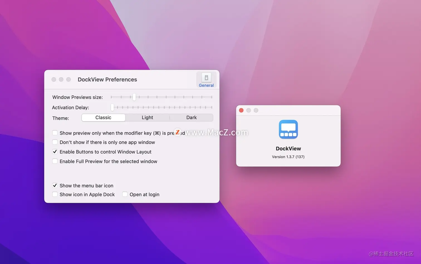Select the Classic theme segment

click(103, 118)
